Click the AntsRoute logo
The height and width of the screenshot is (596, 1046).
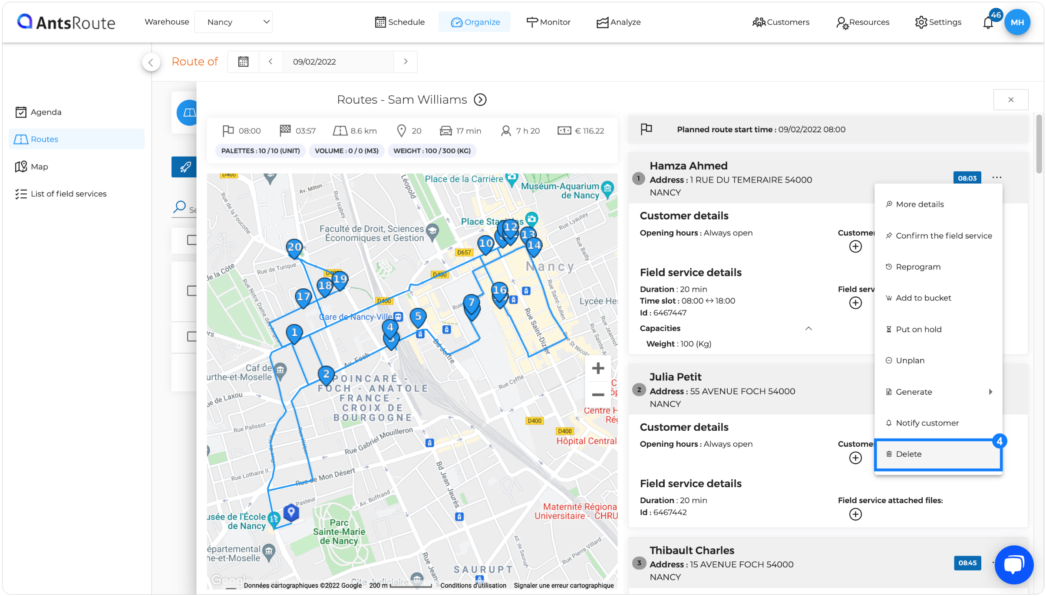click(66, 22)
